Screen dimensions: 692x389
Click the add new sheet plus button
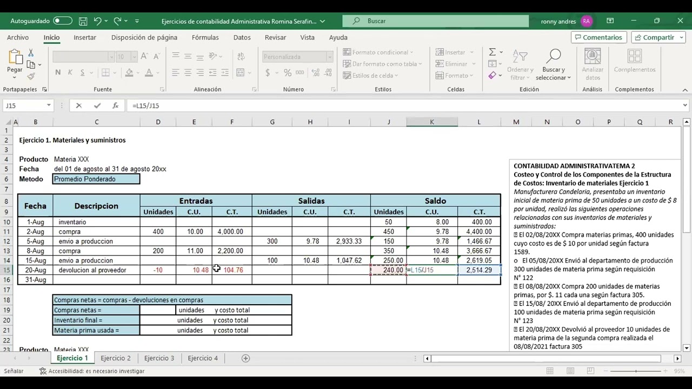245,358
